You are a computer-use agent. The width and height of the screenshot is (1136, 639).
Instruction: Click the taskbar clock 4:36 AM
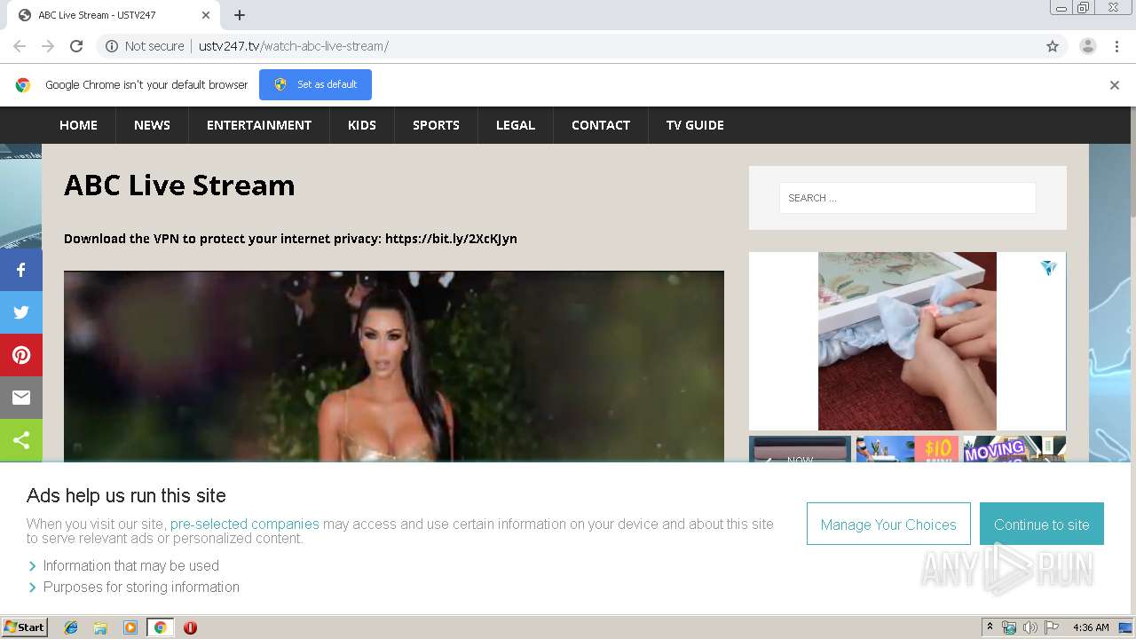click(1091, 627)
